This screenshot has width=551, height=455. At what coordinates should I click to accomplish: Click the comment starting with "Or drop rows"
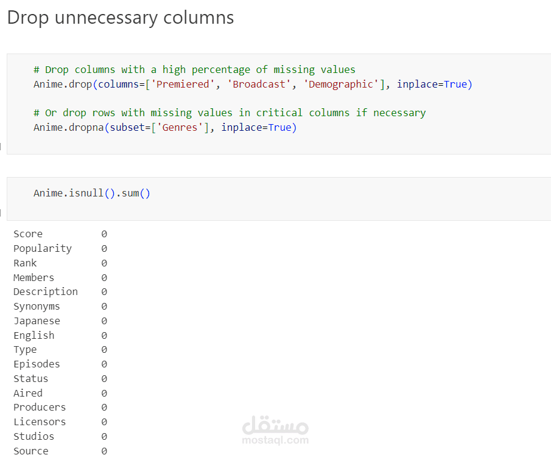pos(230,113)
